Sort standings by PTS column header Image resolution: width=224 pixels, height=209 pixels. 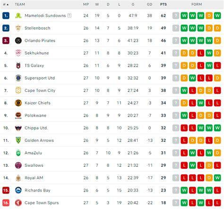point(164,4)
